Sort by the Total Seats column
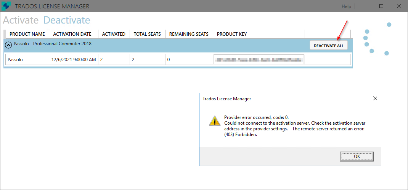The image size is (408, 190). (x=147, y=34)
